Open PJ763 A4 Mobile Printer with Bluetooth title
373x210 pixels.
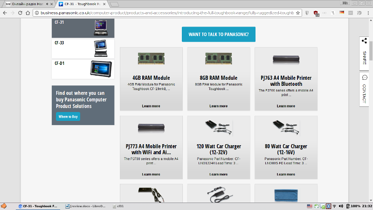click(286, 81)
